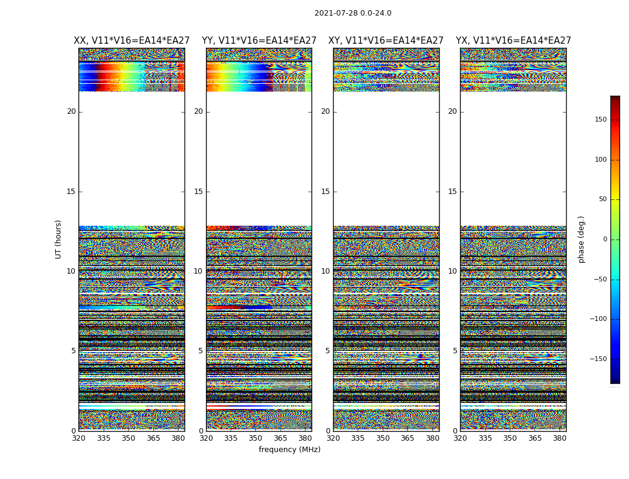The image size is (629, 479).
Task: Click the XY phase waterfall plot
Action: click(386, 239)
